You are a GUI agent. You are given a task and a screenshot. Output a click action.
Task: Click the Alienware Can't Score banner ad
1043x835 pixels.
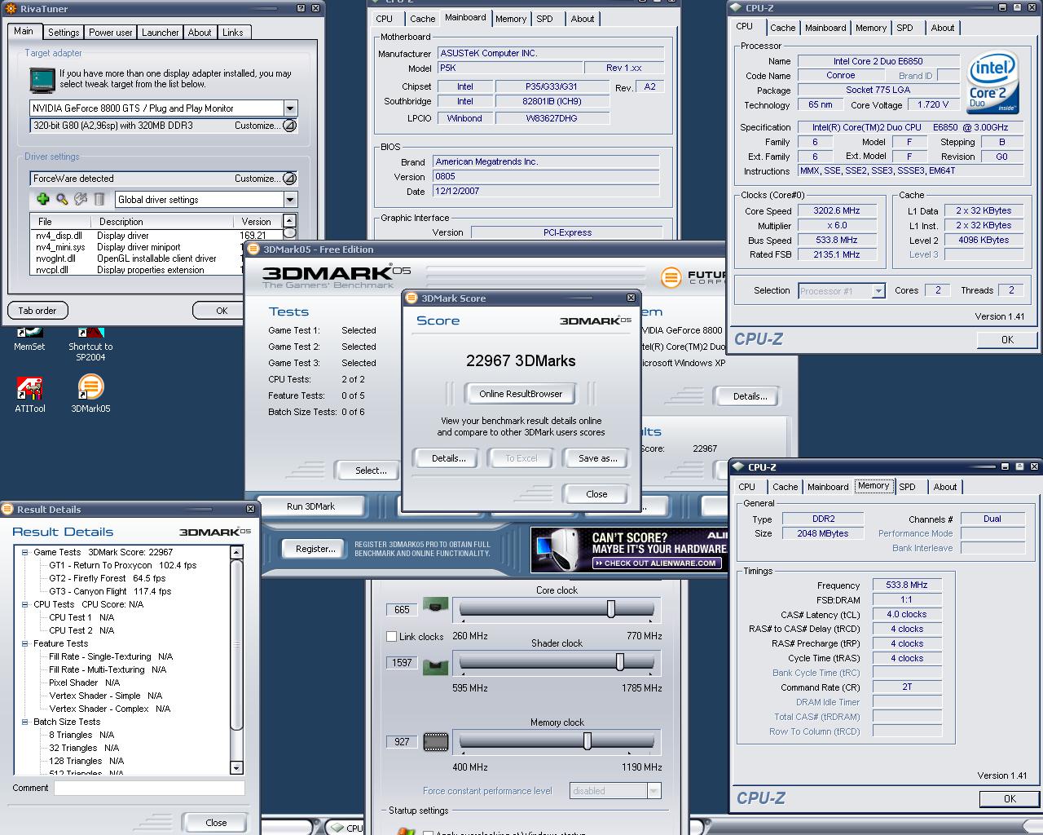(x=629, y=550)
